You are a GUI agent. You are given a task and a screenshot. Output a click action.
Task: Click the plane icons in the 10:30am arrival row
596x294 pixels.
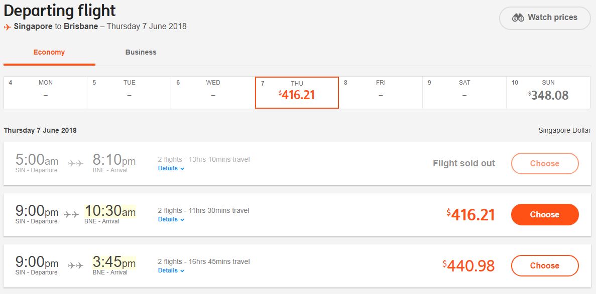click(71, 214)
